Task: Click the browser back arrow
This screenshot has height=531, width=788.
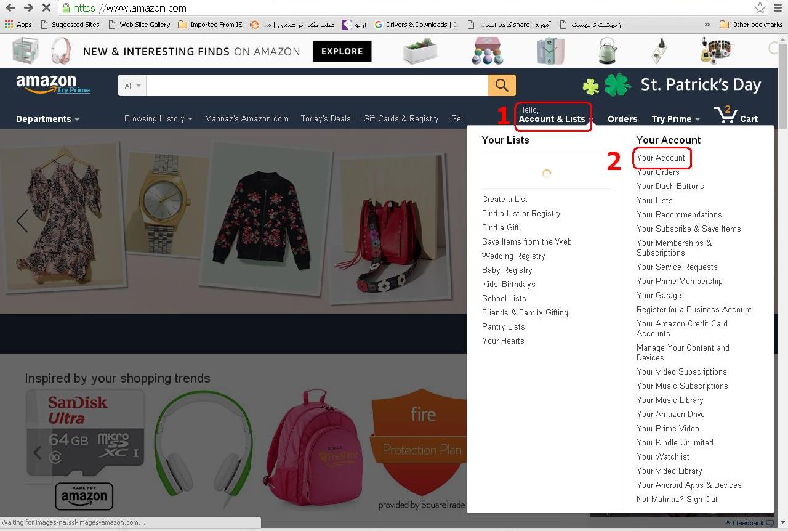Action: [10, 8]
